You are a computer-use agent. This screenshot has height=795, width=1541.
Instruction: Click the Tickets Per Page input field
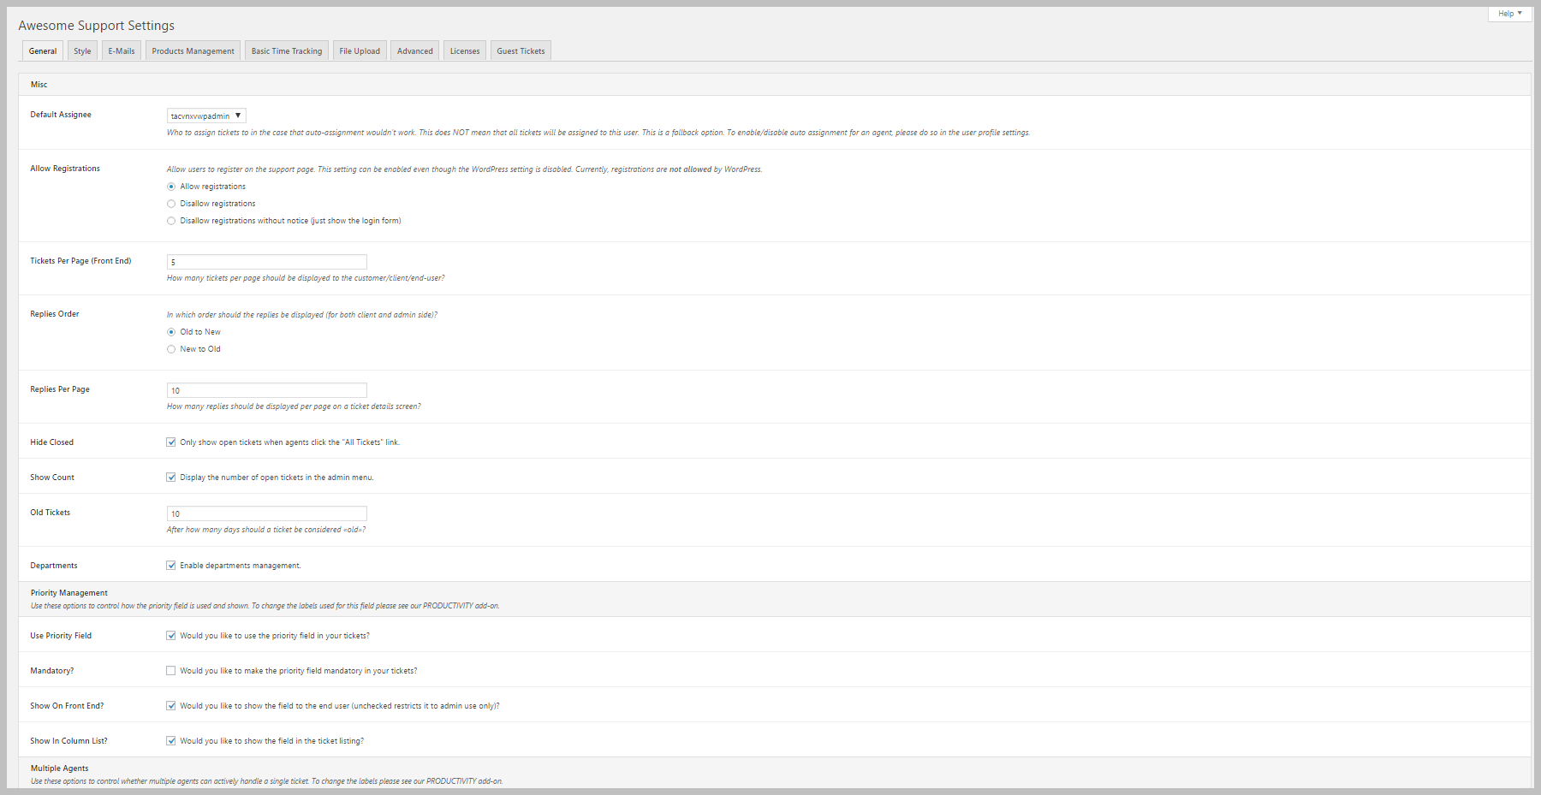(x=266, y=262)
